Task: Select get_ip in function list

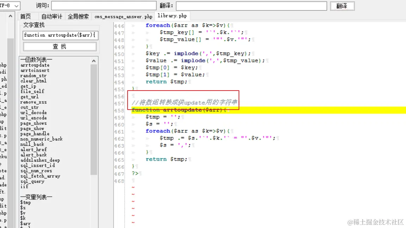Action: point(28,86)
